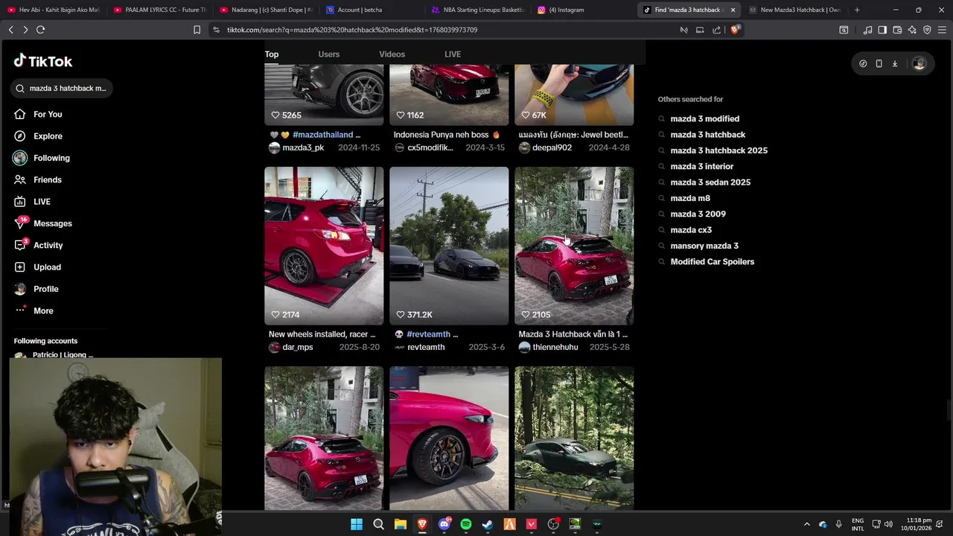Image resolution: width=953 pixels, height=536 pixels.
Task: Open Spotify from the taskbar
Action: coord(466,524)
